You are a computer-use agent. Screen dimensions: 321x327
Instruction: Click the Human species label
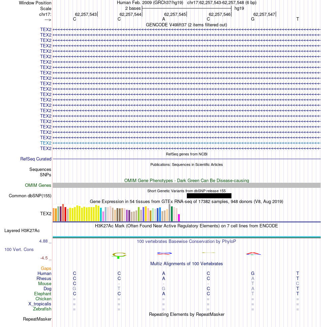pos(44,273)
